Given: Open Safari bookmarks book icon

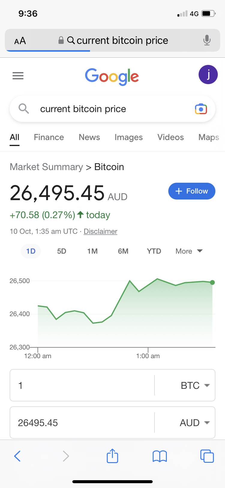Looking at the screenshot, I should 160,456.
